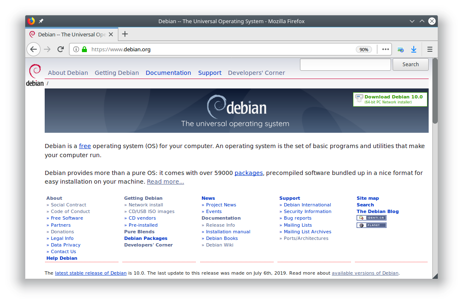
Task: Click the toolbar extension icon beside downloads
Action: tap(401, 50)
